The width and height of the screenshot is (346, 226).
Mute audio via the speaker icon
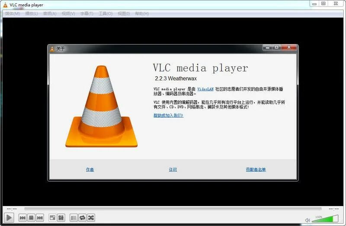tap(308, 220)
